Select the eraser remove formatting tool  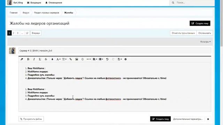coord(22,59)
